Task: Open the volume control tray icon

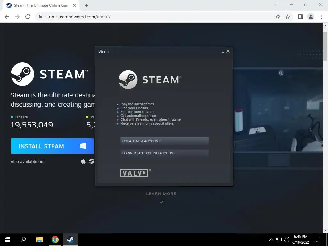Action: (x=287, y=240)
